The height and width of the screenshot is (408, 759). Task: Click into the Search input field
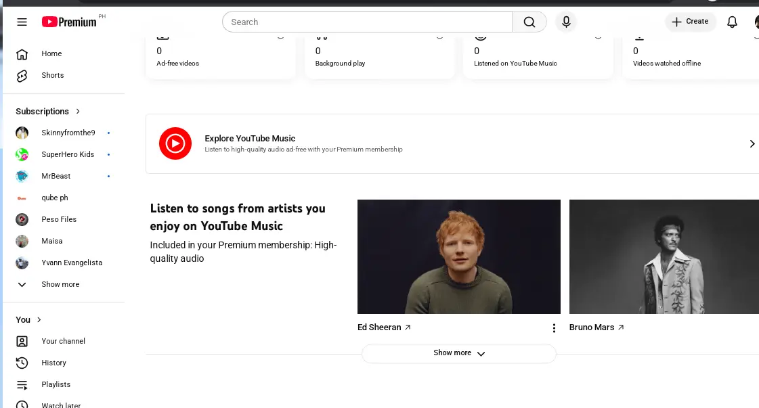(368, 22)
